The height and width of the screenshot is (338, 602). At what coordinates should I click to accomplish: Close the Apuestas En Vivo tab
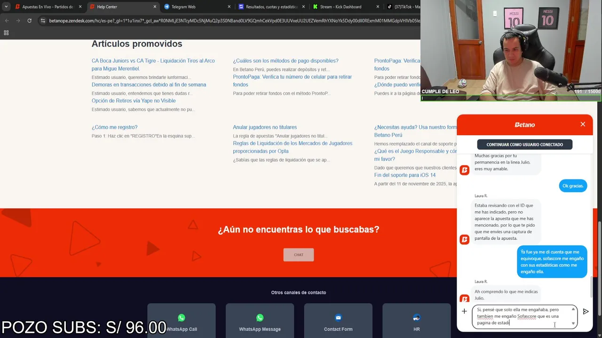[x=80, y=7]
